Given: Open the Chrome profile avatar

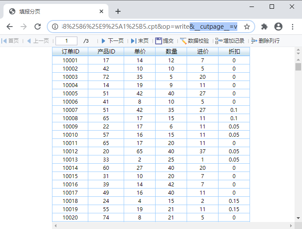Looking at the screenshot, I should [278, 27].
